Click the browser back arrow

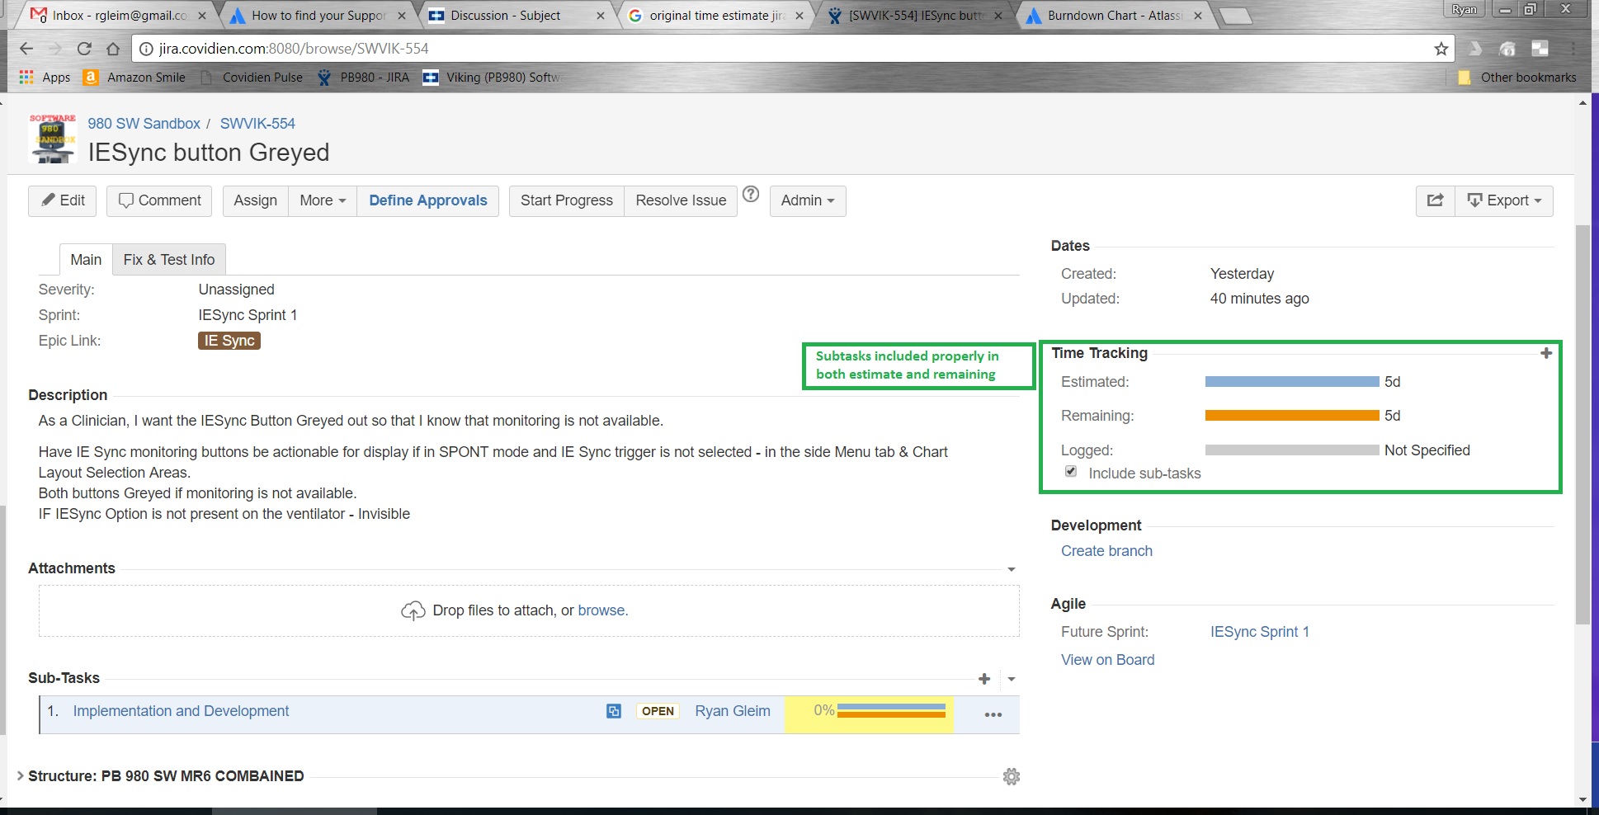point(26,49)
